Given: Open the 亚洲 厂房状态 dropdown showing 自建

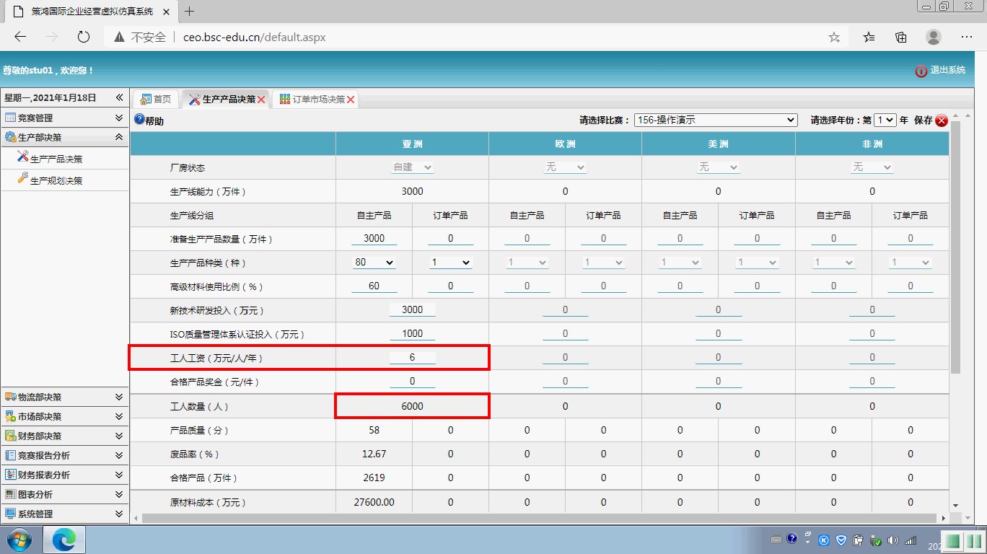Looking at the screenshot, I should pos(412,167).
